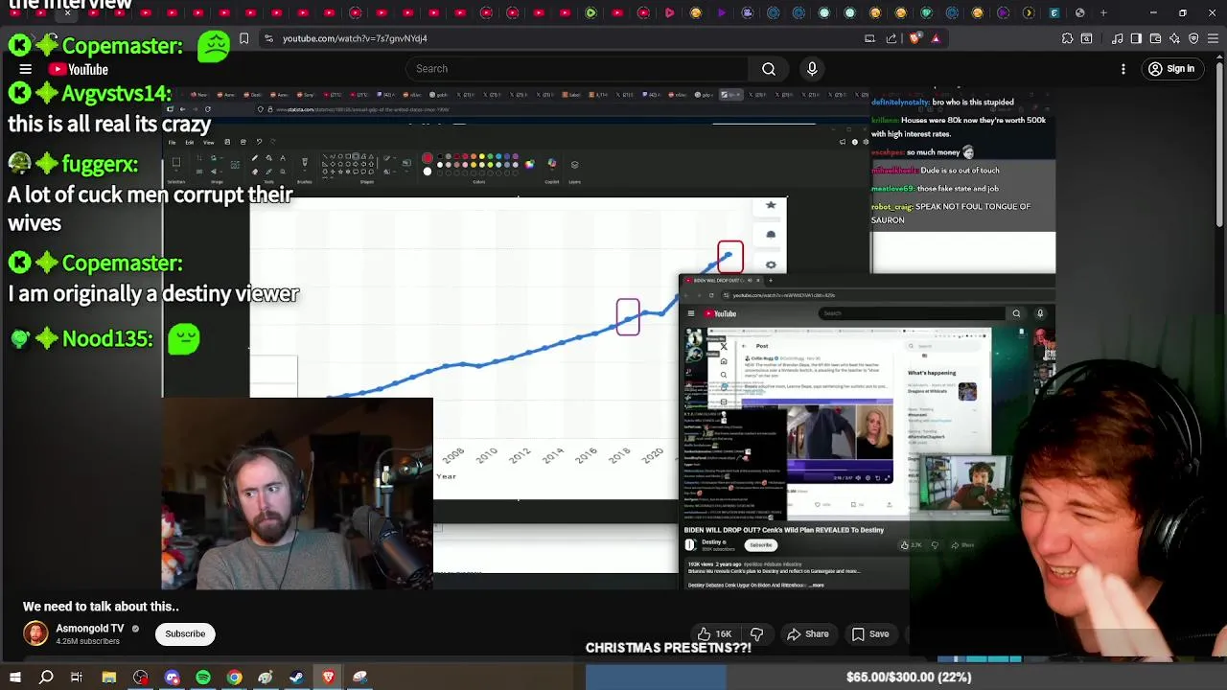This screenshot has width=1227, height=690.
Task: Click the inner video title 'BIDEN WILL DROP OUT?'
Action: 784,530
